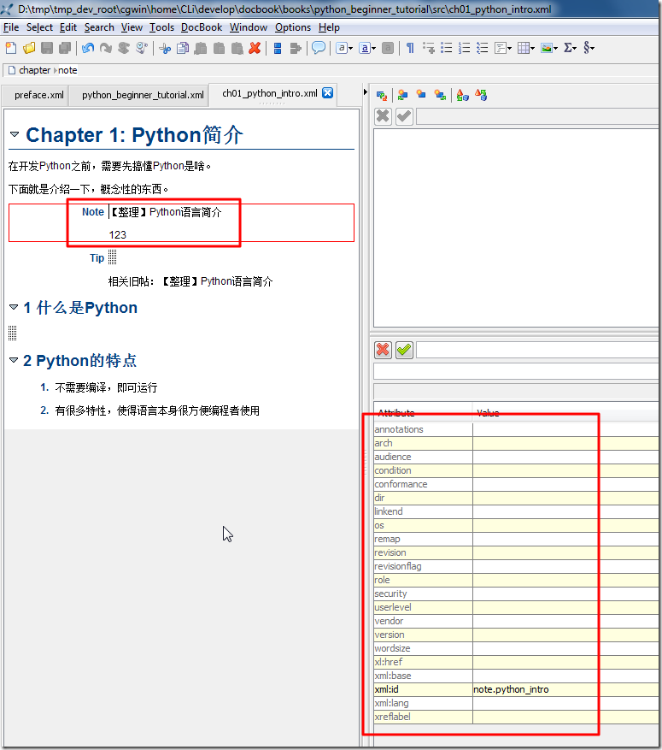Click the Convert element icon in the Edit pane

pyautogui.click(x=462, y=95)
